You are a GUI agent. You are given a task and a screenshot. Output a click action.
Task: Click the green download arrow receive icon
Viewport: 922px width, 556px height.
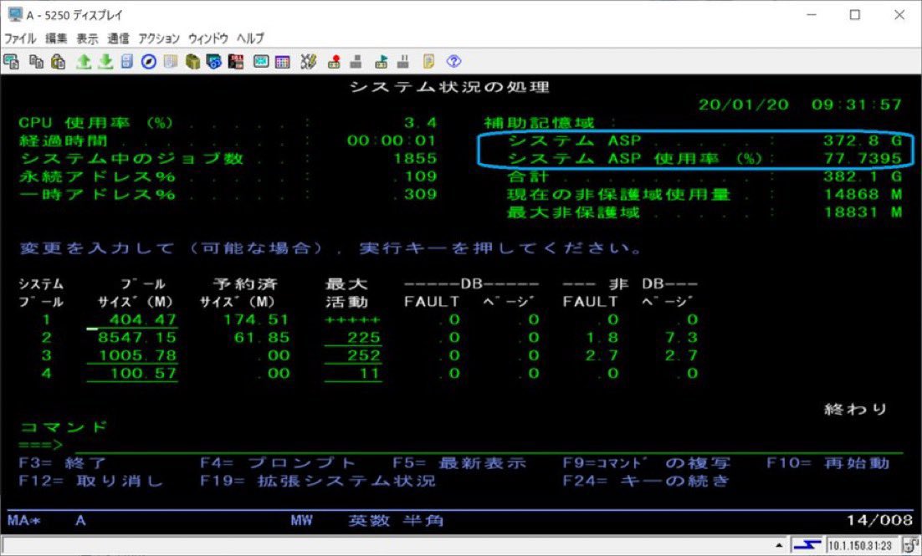106,61
